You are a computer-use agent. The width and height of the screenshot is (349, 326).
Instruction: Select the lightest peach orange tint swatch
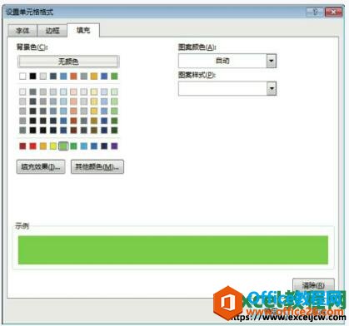pos(73,91)
